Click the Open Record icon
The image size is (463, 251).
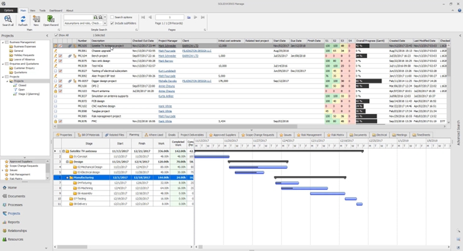coord(51,19)
